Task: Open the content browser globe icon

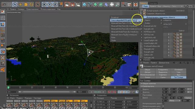Action: (x=136, y=5)
